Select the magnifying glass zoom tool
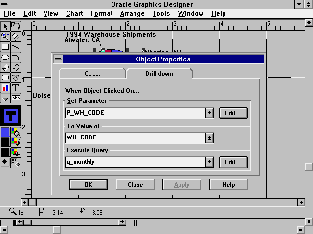 click(5, 36)
